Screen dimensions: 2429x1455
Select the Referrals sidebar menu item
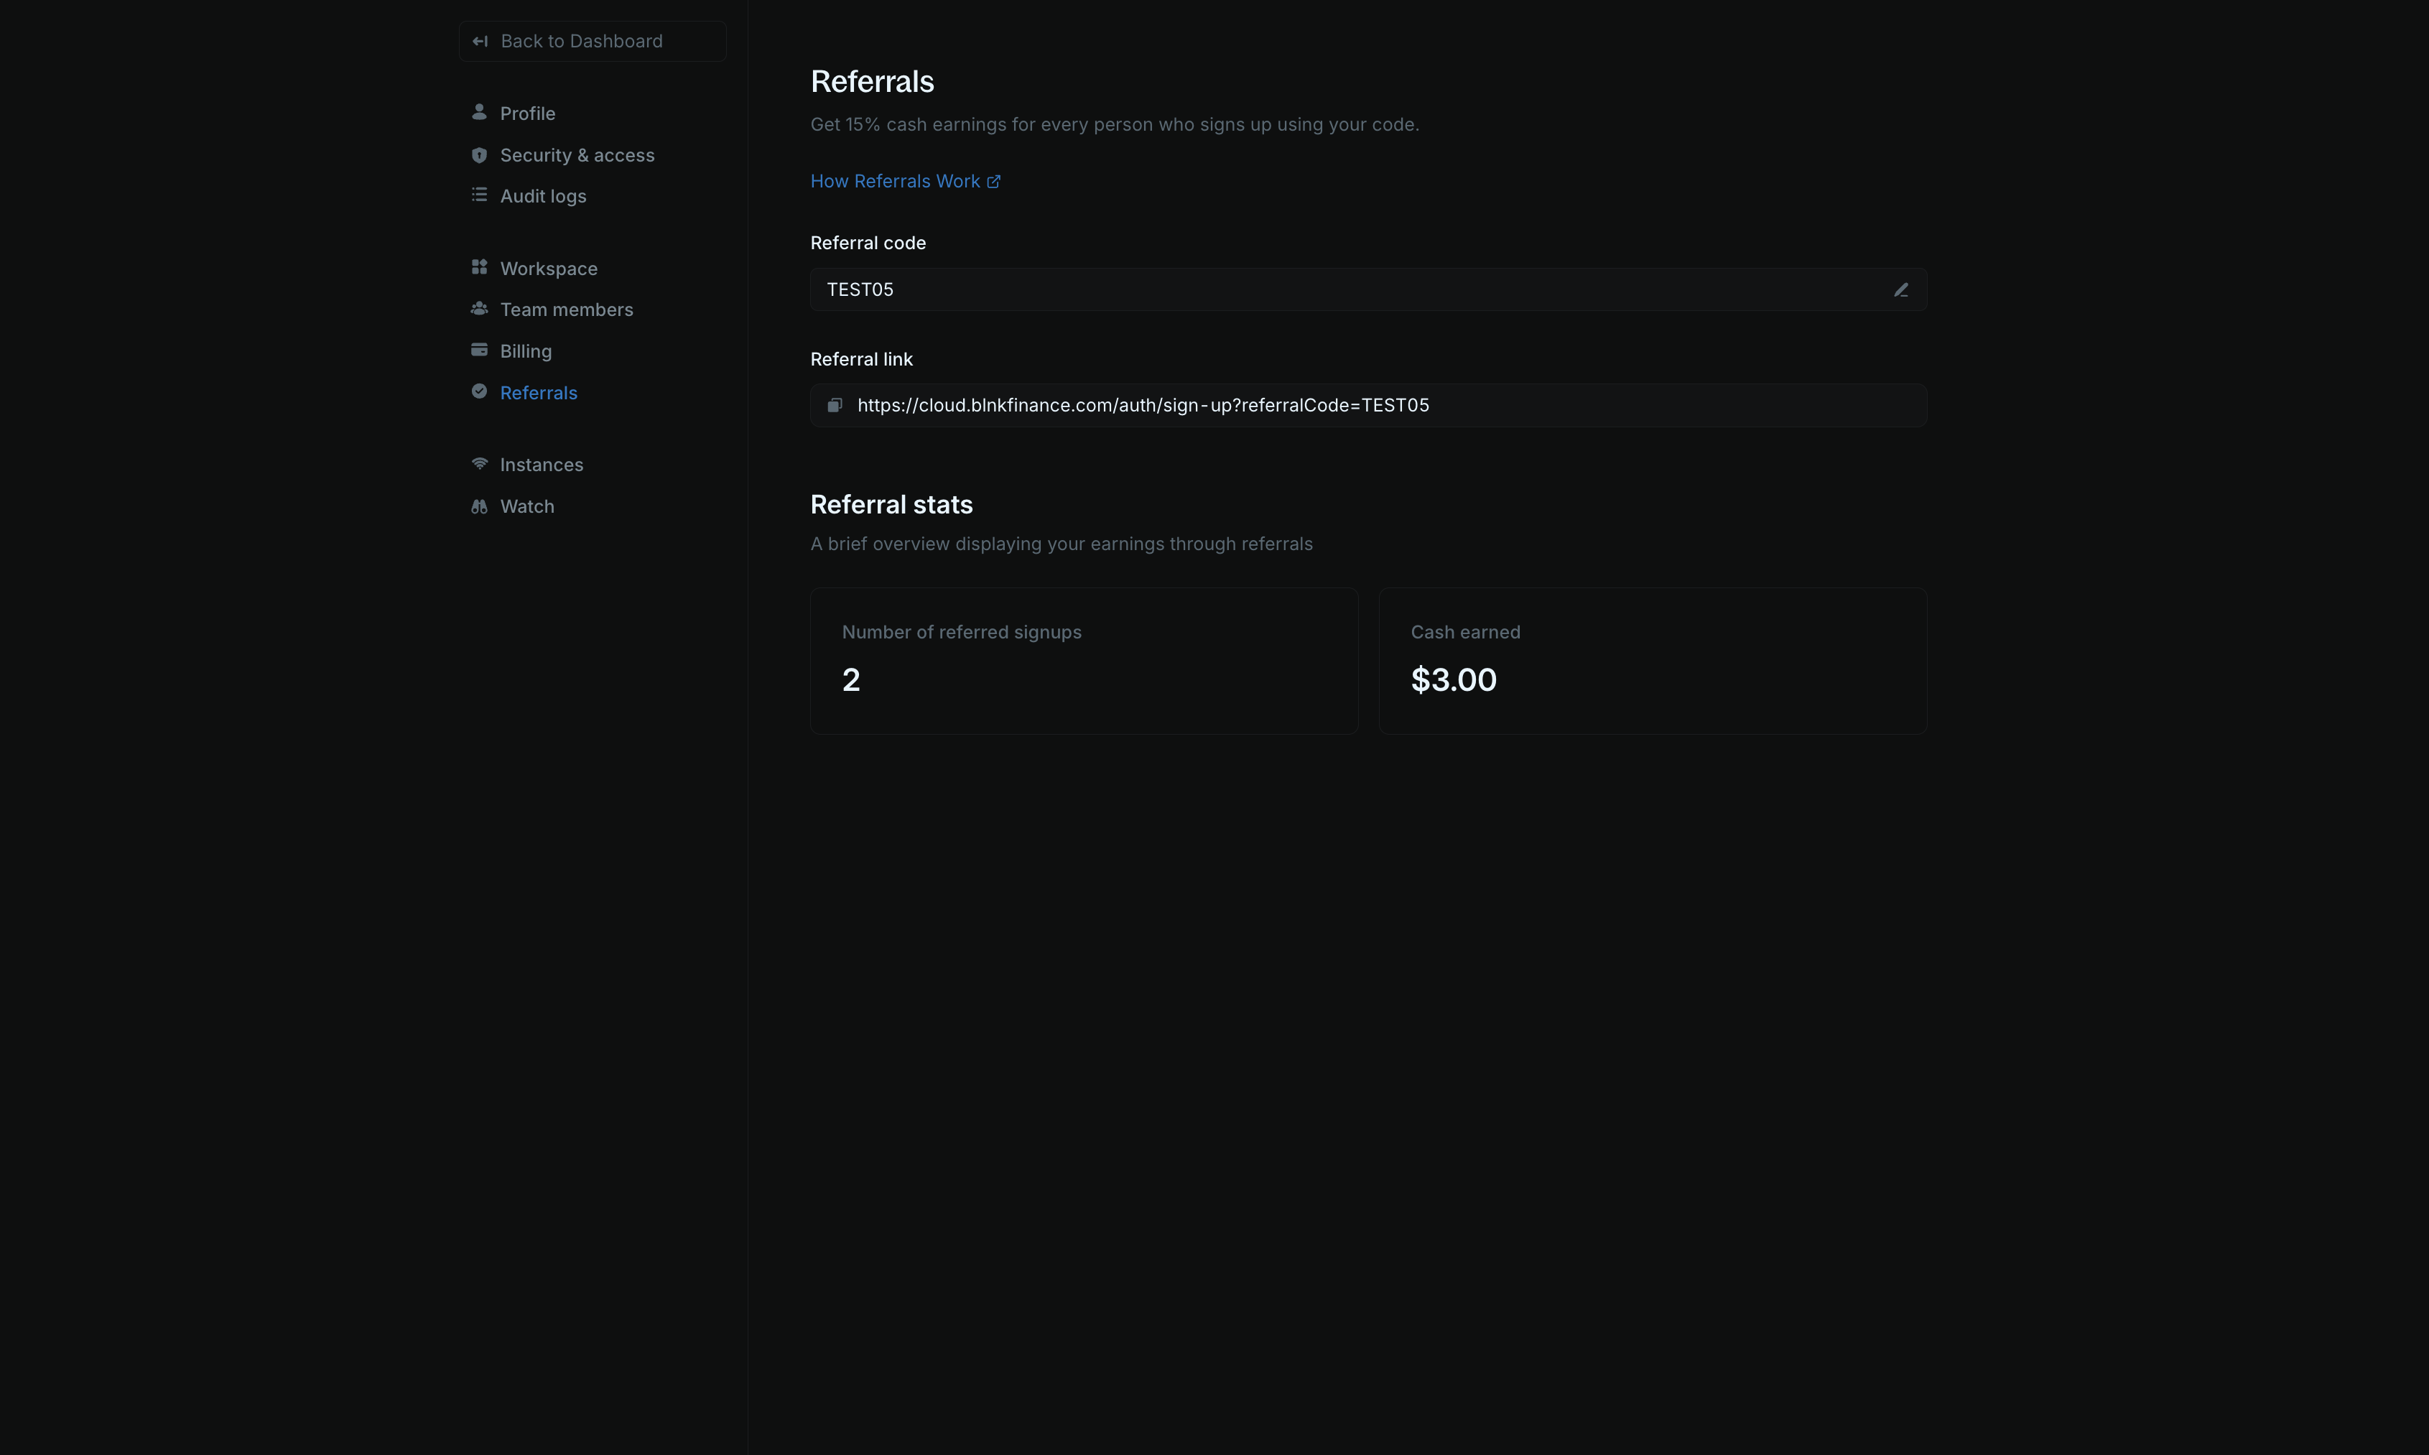[538, 391]
